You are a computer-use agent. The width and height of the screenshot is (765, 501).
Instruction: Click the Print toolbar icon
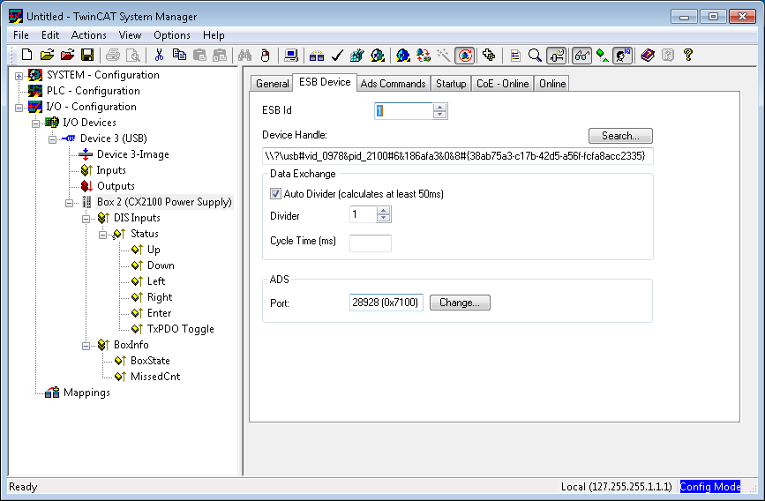[x=113, y=55]
